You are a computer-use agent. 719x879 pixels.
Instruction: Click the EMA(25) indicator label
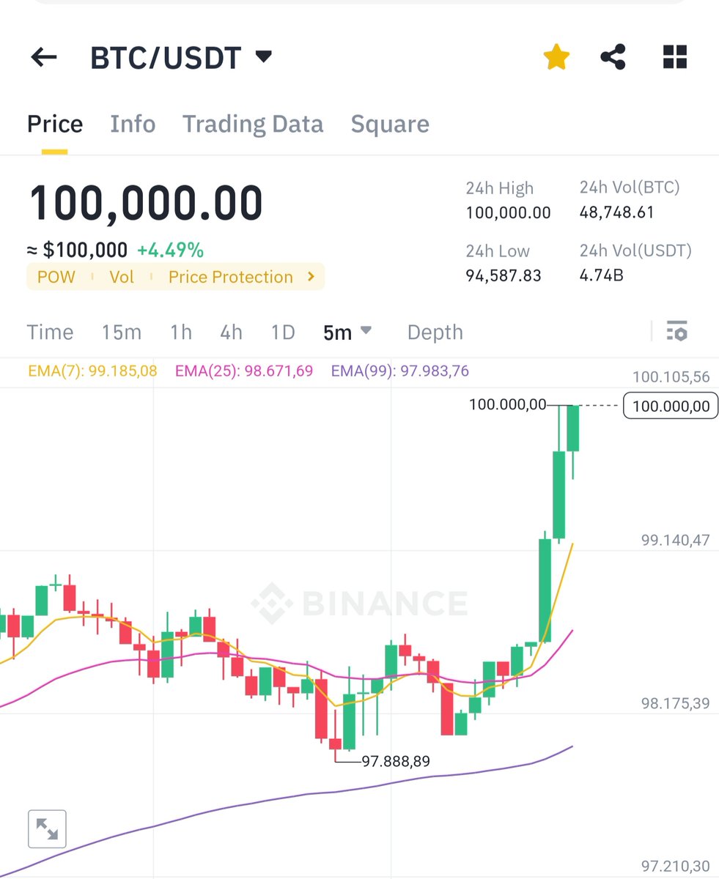tap(244, 371)
